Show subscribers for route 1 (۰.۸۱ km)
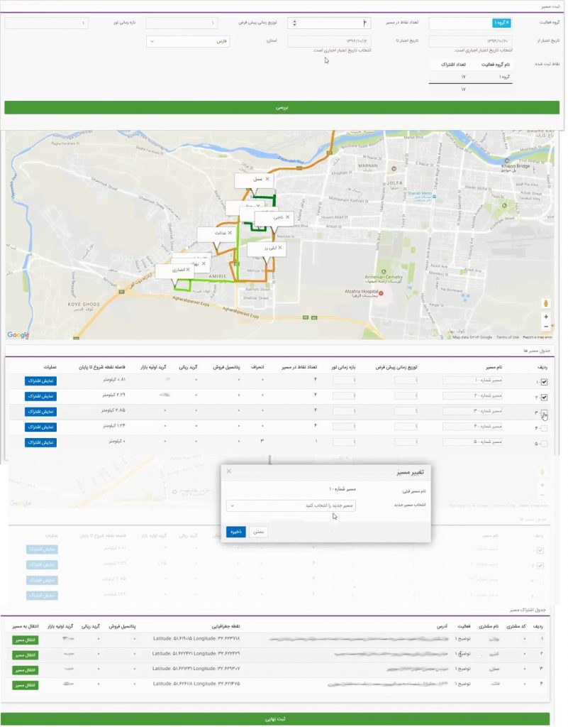The height and width of the screenshot is (727, 568). tap(40, 381)
